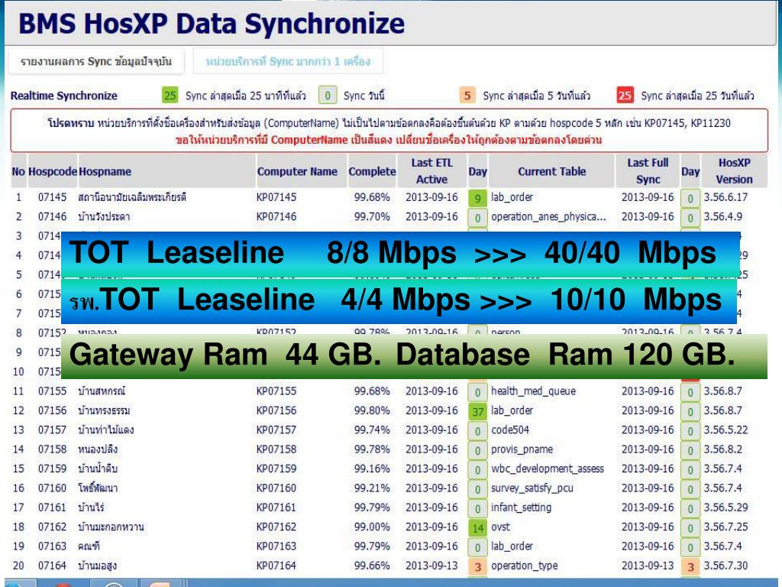The height and width of the screenshot is (587, 782).
Task: Click the infant_setting table cell
Action: pos(521,508)
